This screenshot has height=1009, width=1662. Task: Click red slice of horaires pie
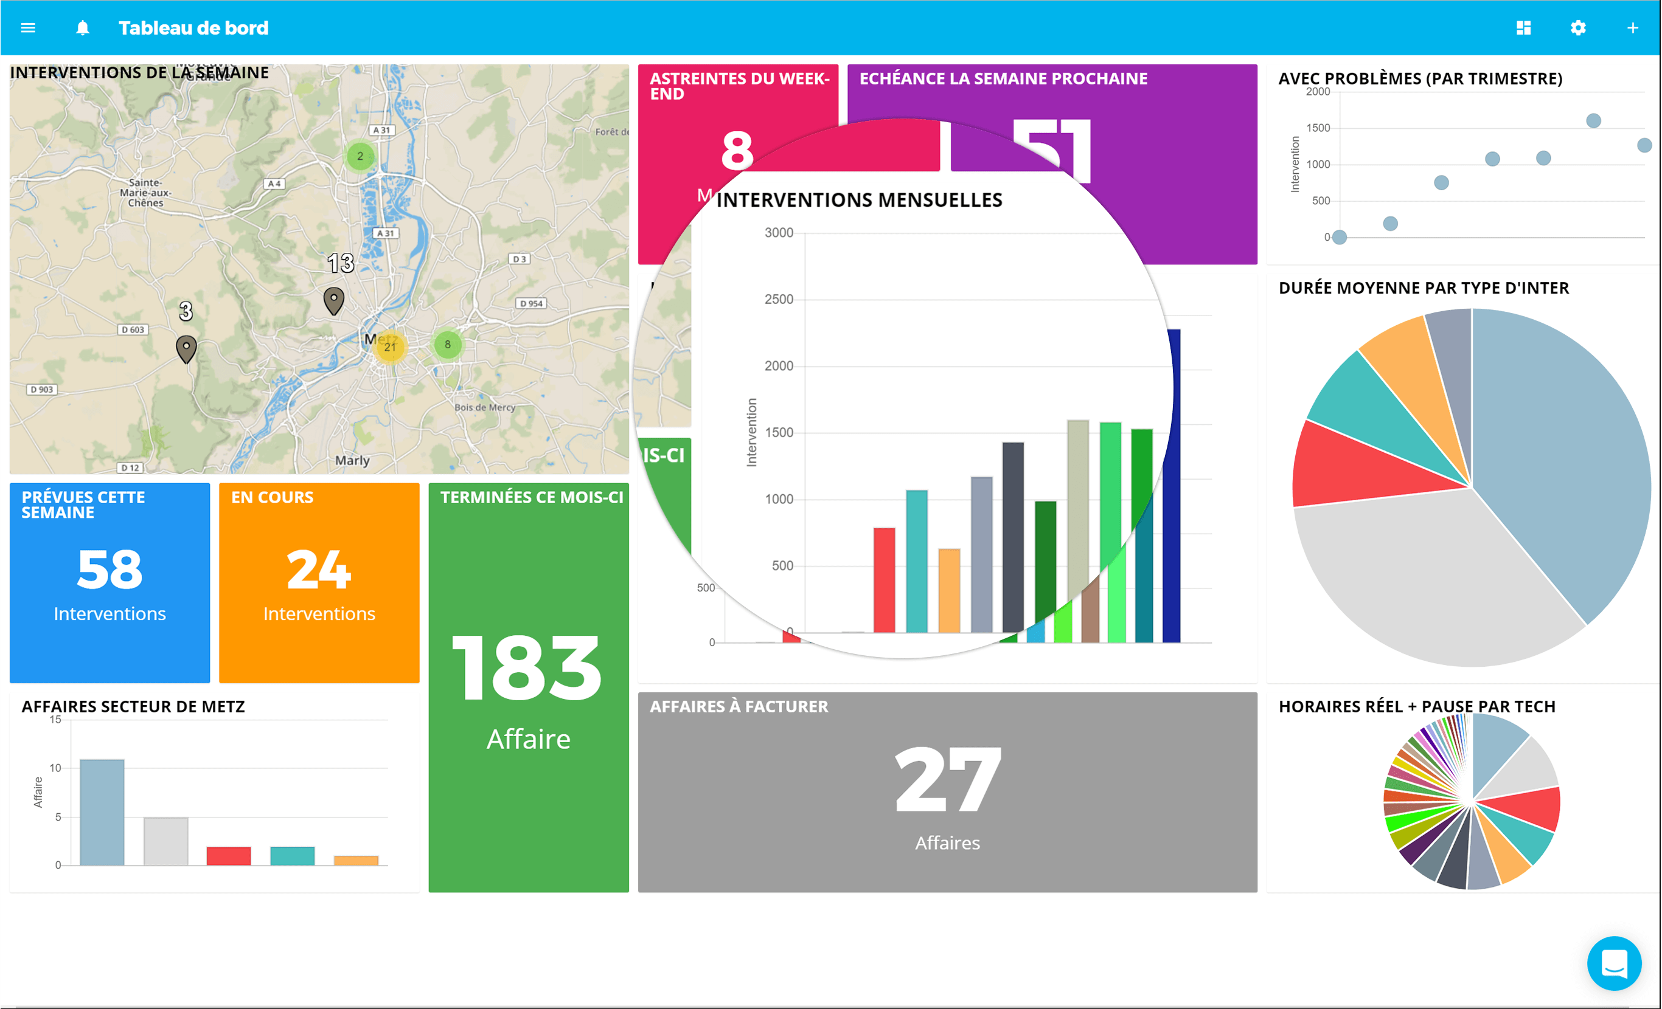(x=1528, y=807)
